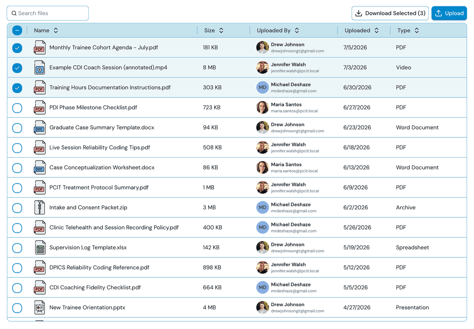Viewport: 474px width, 329px height.
Task: Click the PDF icon for PDI Phase Milestone Checklist
Action: 40,107
